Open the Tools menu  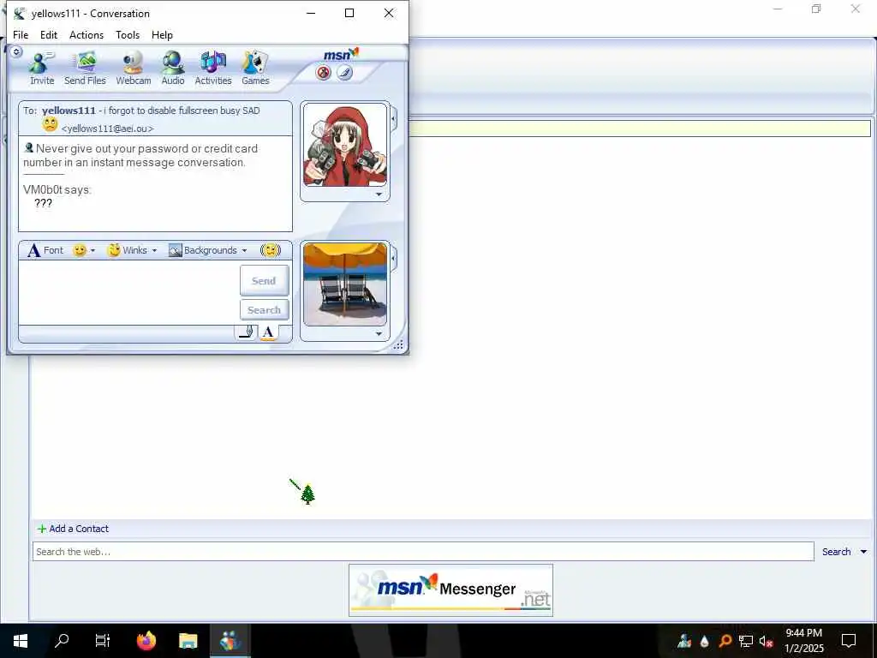point(128,34)
